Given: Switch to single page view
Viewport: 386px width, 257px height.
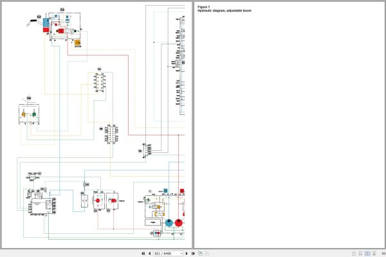Looking at the screenshot, I should click(x=354, y=253).
